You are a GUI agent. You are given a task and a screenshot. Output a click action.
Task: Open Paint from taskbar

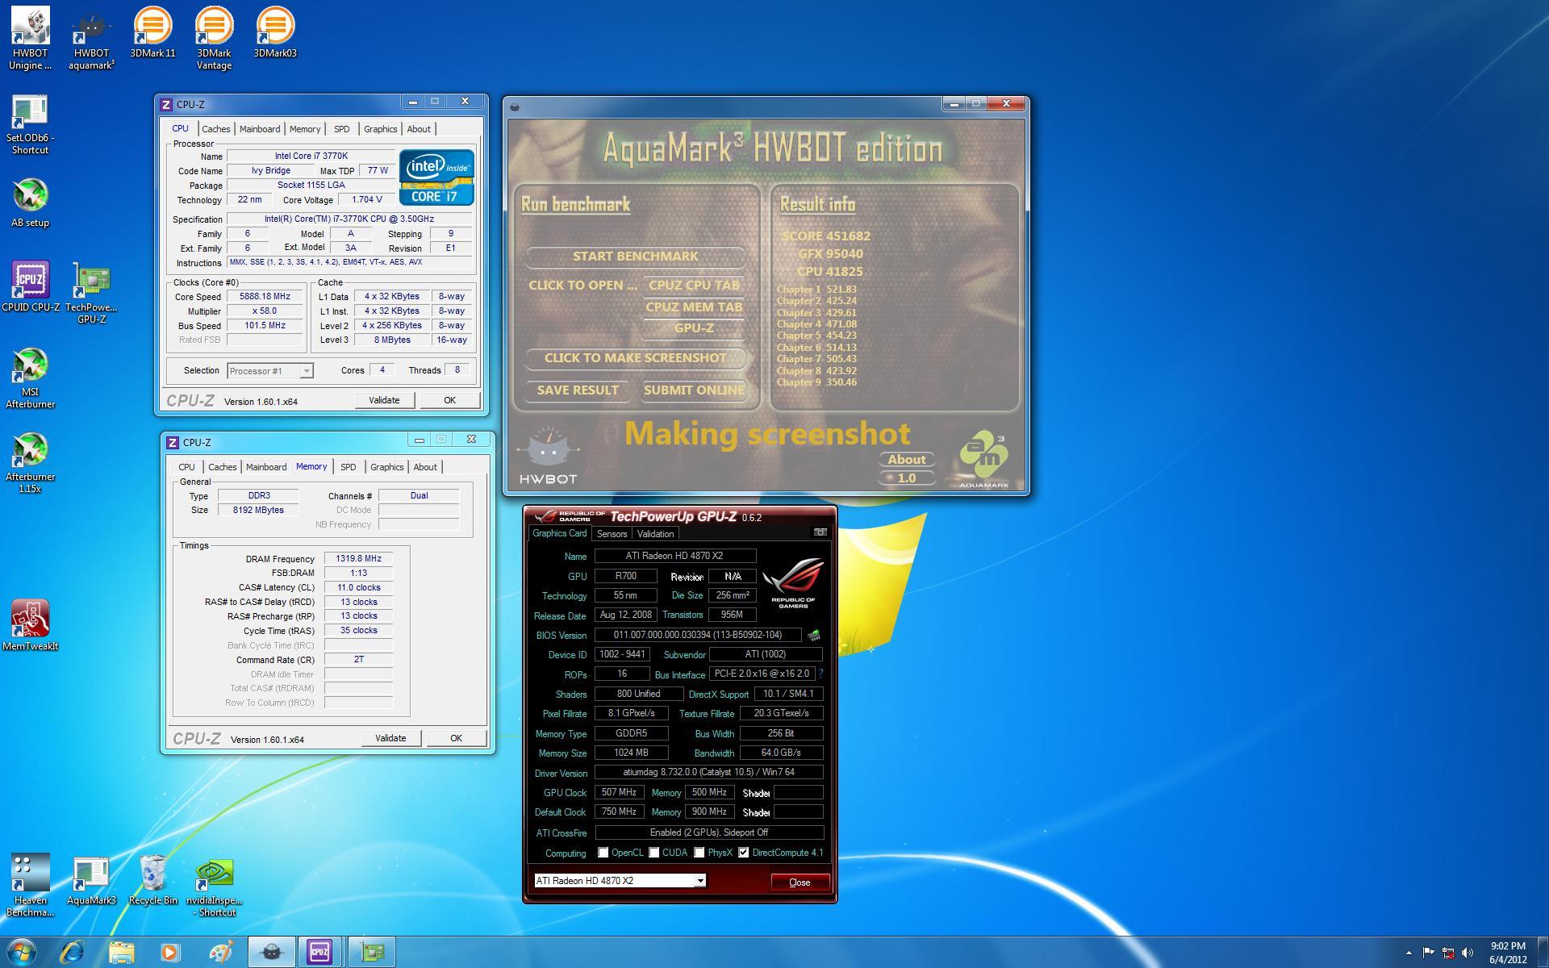pyautogui.click(x=220, y=953)
